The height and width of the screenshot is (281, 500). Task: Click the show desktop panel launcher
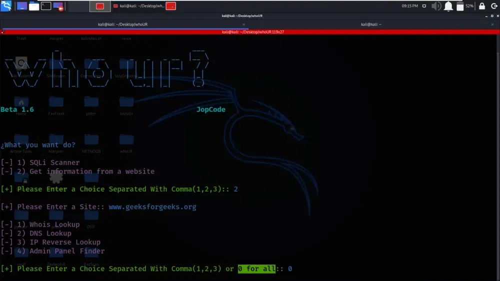click(x=21, y=6)
